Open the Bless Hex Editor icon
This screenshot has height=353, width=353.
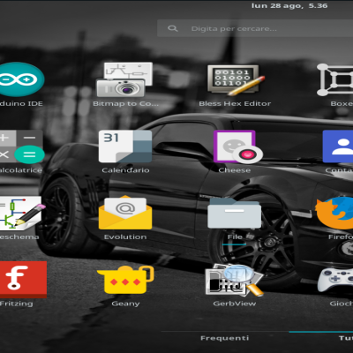click(237, 80)
